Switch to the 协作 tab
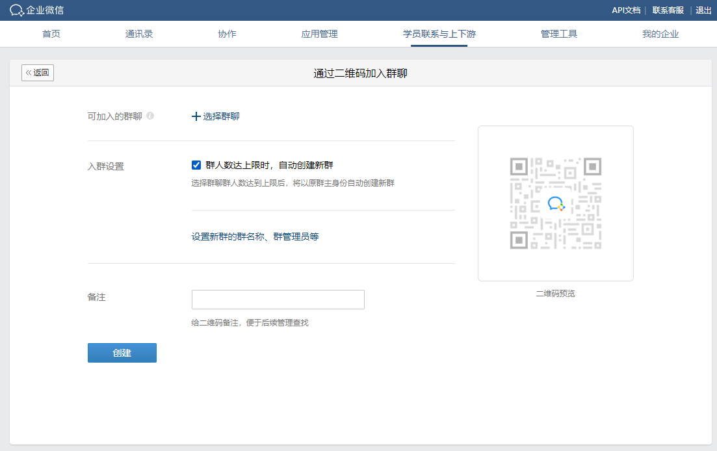Image resolution: width=717 pixels, height=451 pixels. pyautogui.click(x=227, y=34)
